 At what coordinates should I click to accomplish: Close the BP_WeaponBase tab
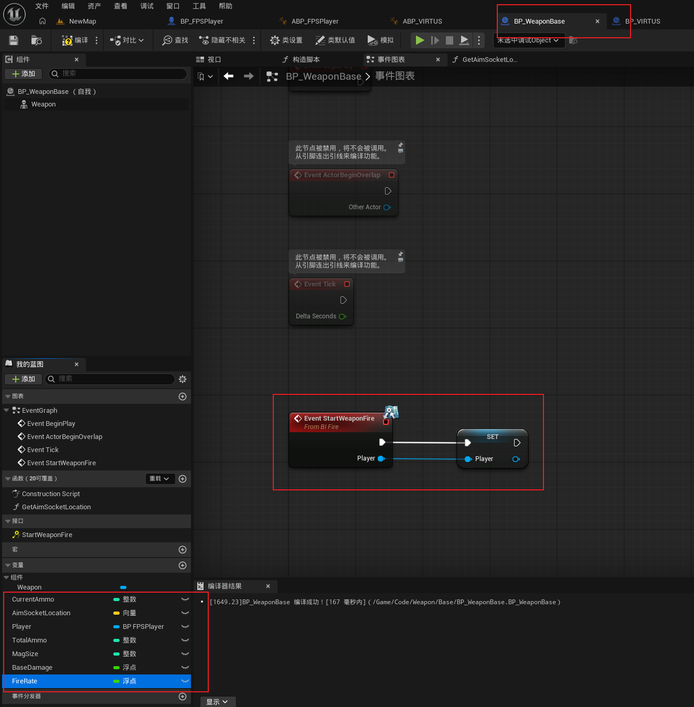597,22
